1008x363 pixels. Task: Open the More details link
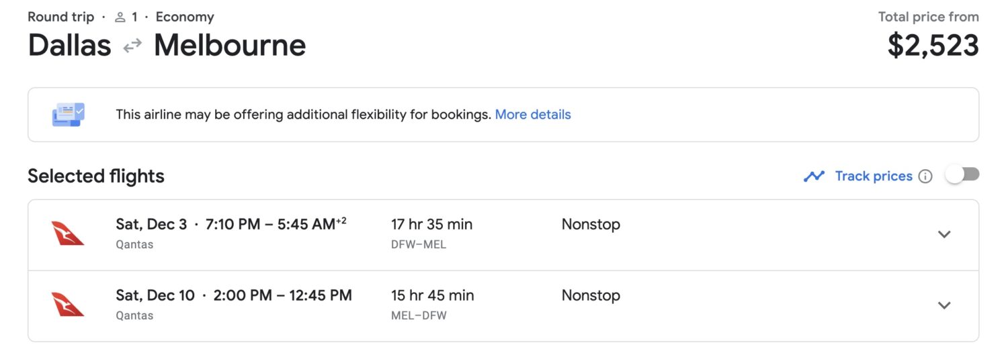click(x=533, y=115)
